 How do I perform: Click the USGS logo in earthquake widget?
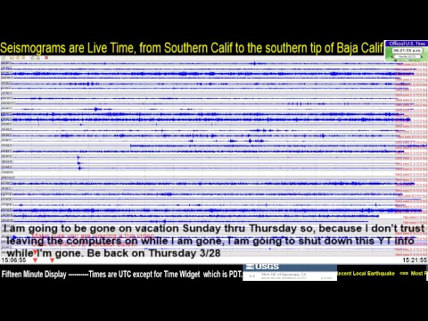tap(262, 267)
